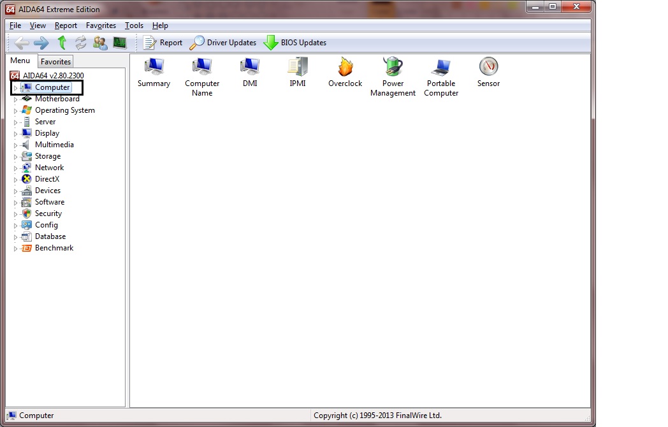Switch to the Menu tab
This screenshot has width=668, height=427.
(x=20, y=61)
